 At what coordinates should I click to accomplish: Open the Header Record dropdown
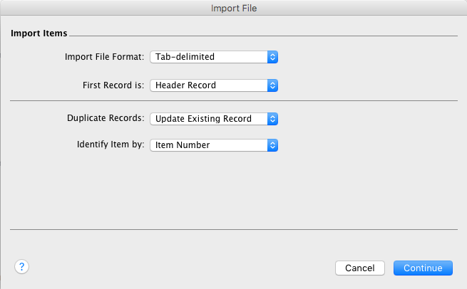click(207, 85)
